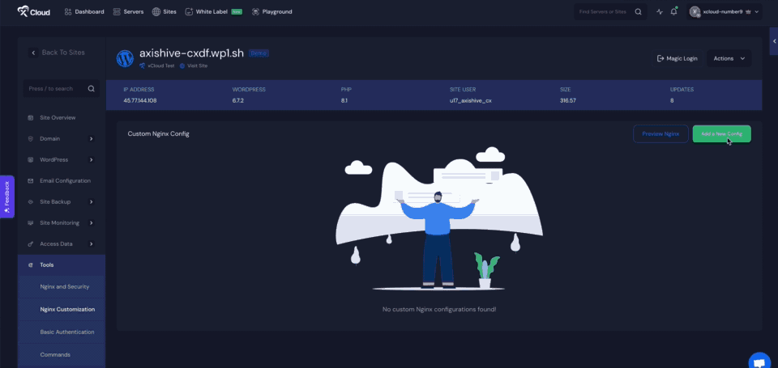Click the Dashboard grid icon
The height and width of the screenshot is (368, 778).
[x=68, y=11]
